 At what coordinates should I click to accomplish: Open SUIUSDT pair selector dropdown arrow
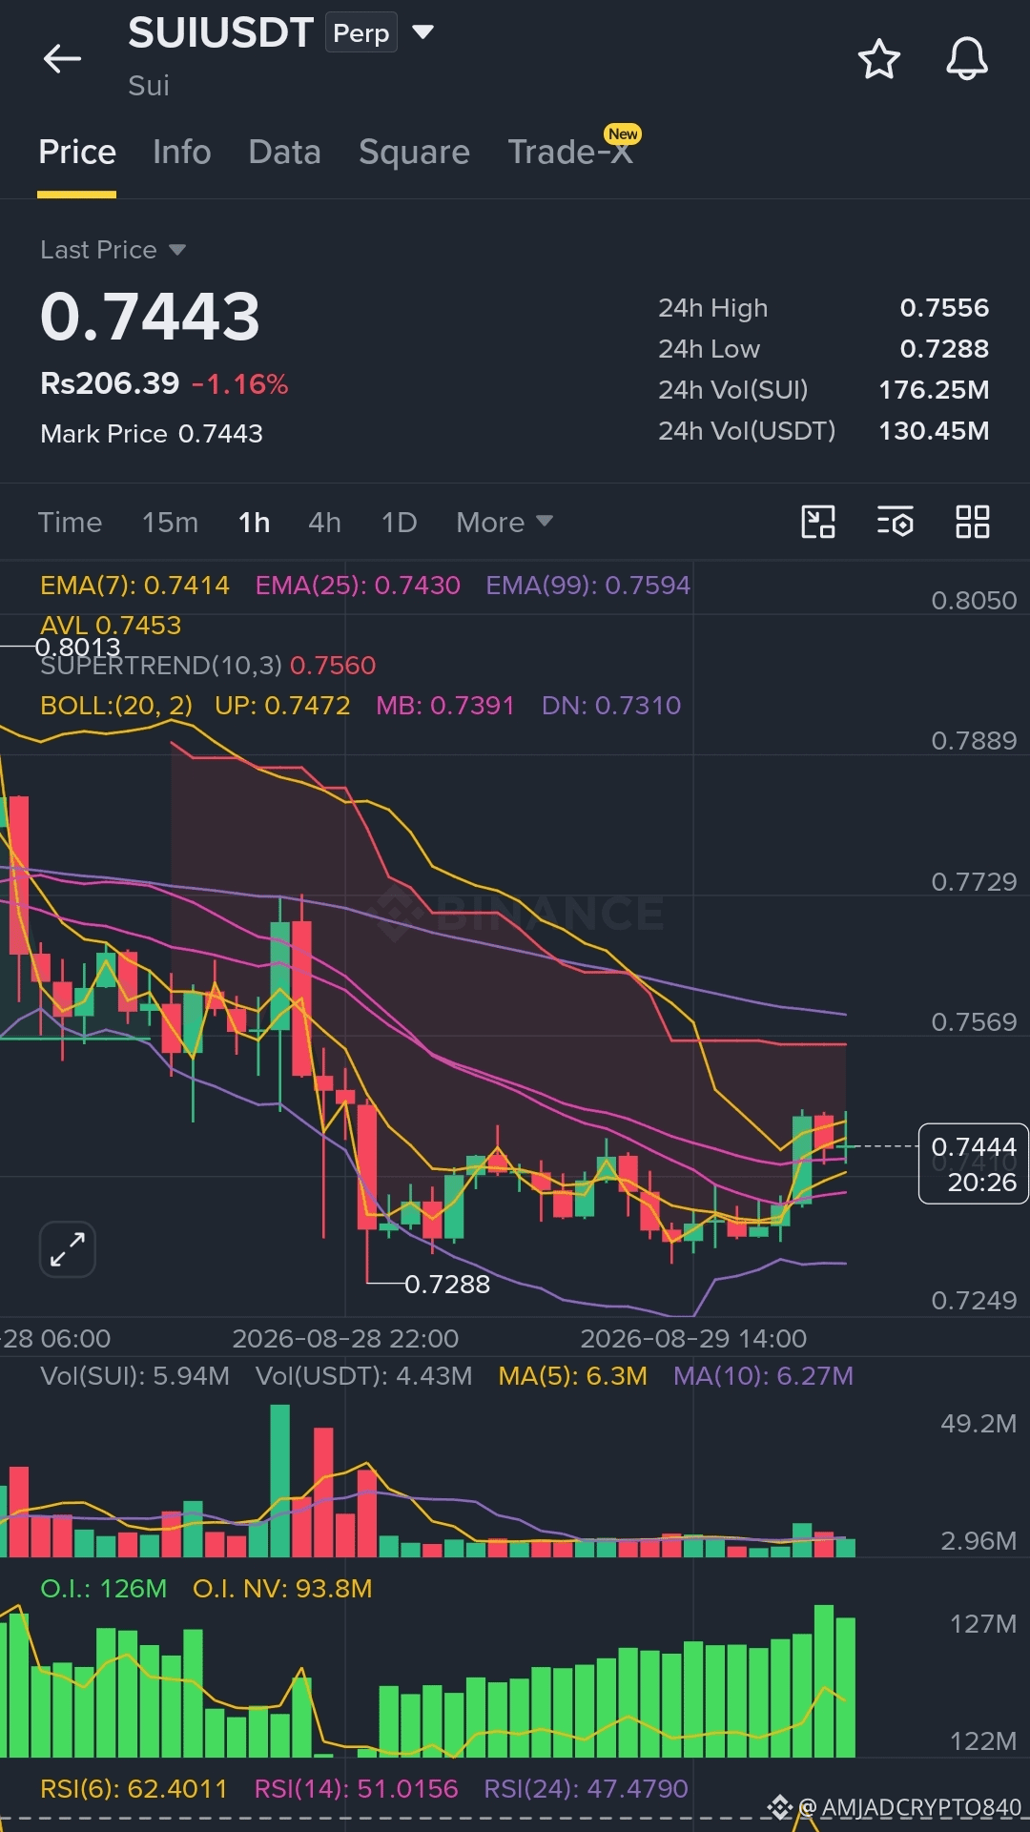tap(422, 32)
